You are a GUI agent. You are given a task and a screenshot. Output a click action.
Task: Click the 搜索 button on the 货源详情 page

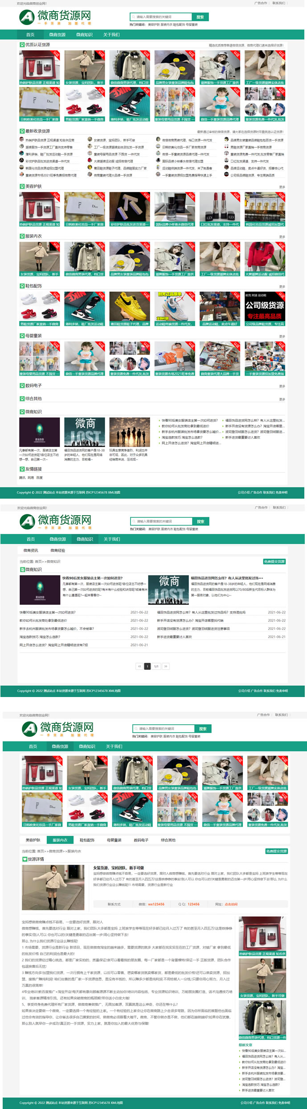(203, 729)
